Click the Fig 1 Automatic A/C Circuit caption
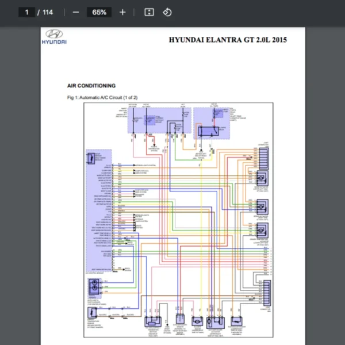 click(x=102, y=97)
